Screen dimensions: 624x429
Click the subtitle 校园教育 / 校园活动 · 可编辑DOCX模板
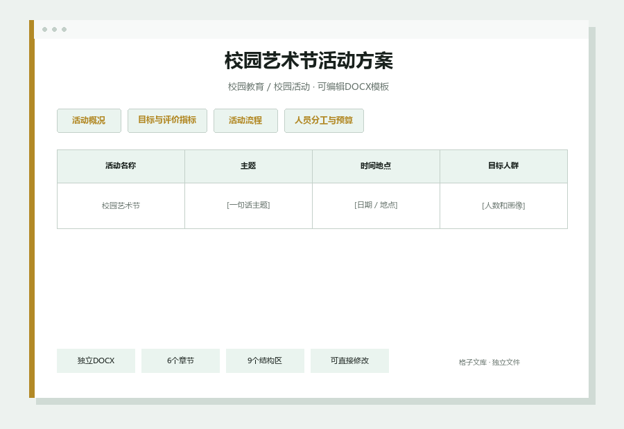(x=309, y=86)
